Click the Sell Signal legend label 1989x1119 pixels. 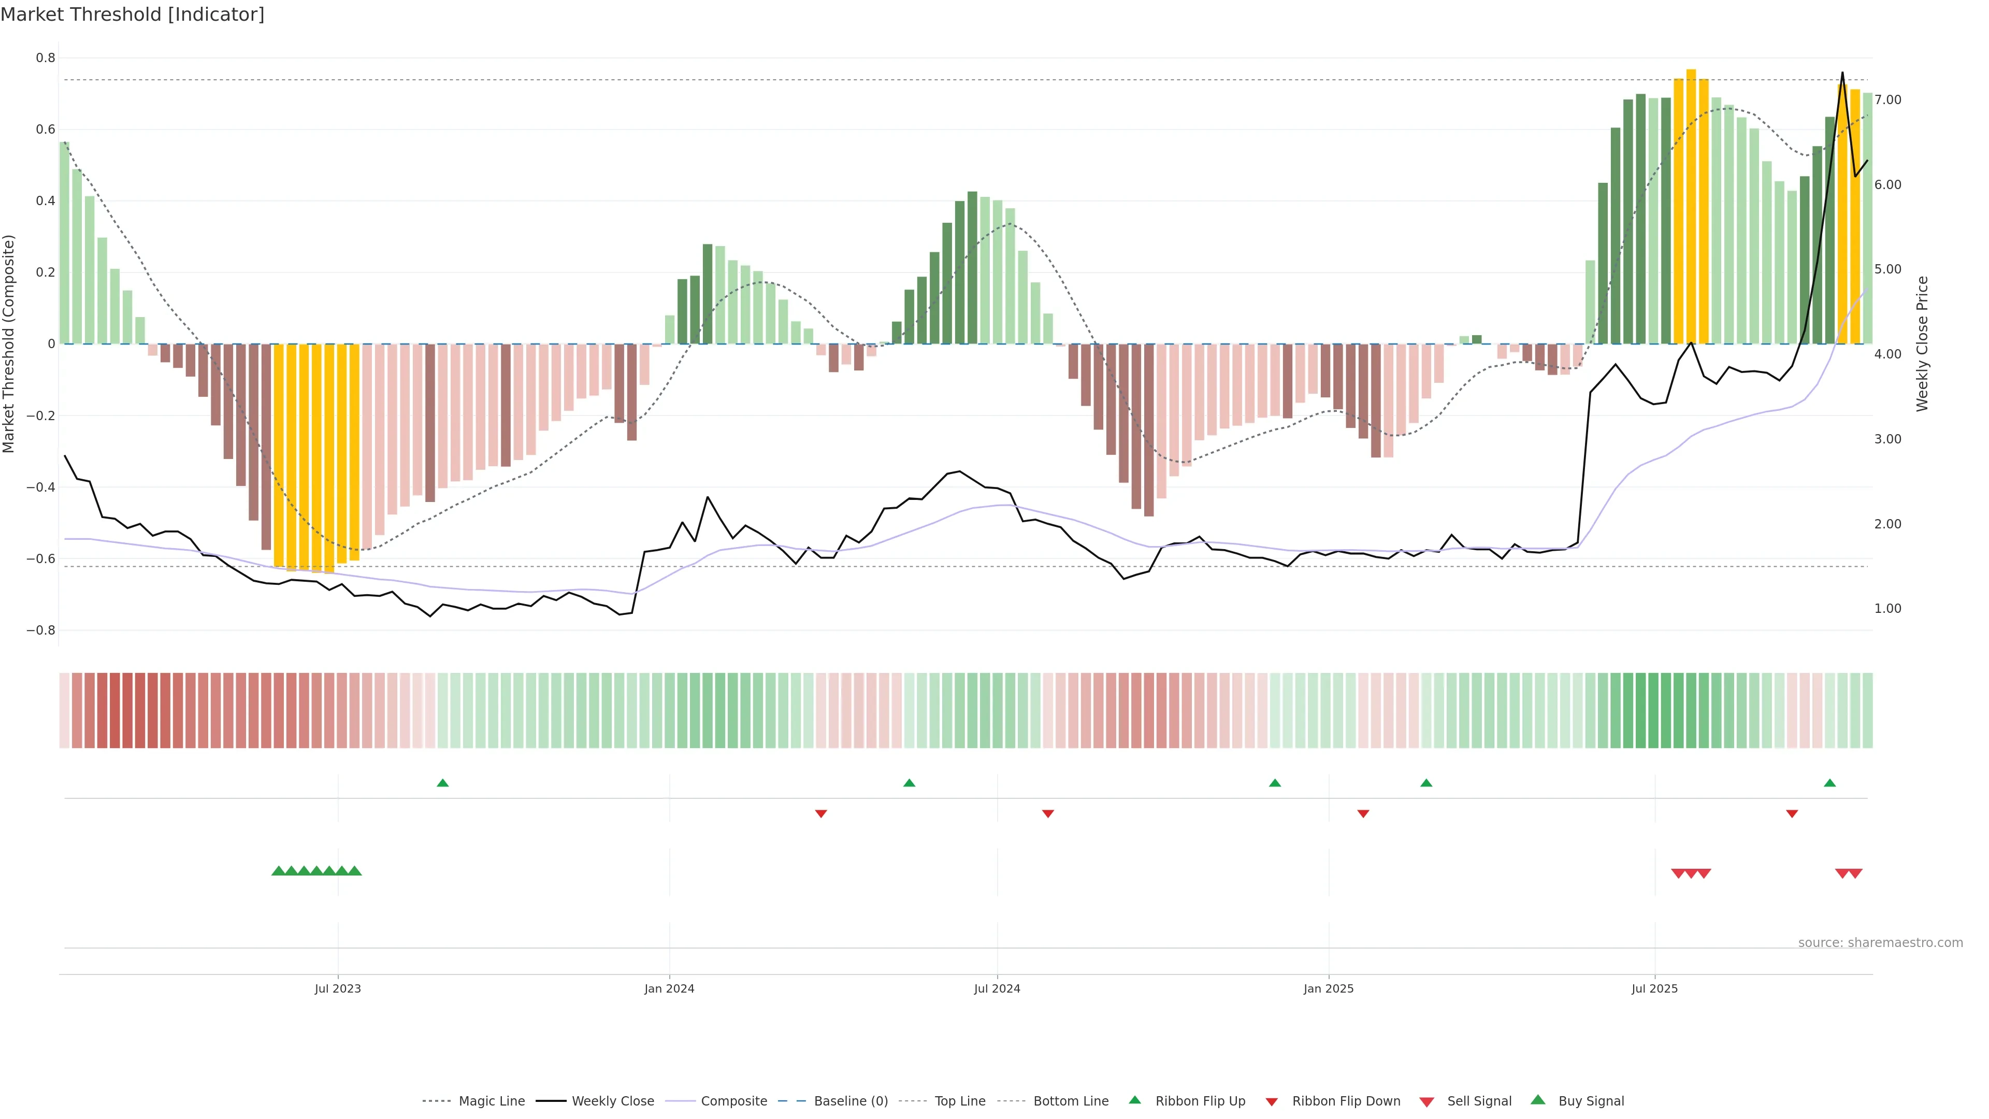(x=1479, y=1101)
